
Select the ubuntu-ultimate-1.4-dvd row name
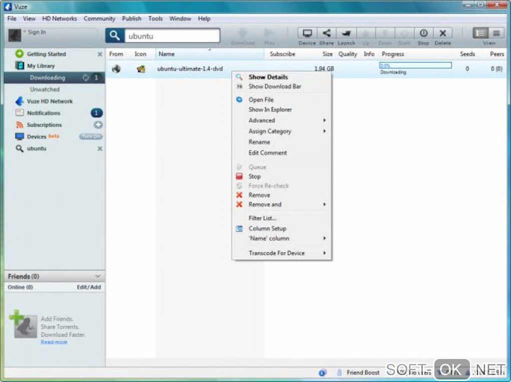(x=190, y=69)
